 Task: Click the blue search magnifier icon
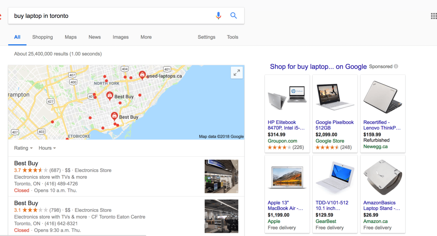coord(234,16)
